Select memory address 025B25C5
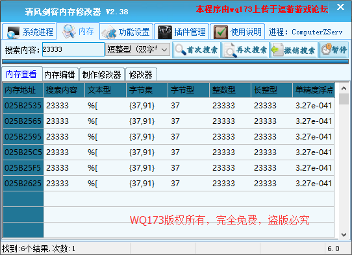 pyautogui.click(x=23, y=152)
